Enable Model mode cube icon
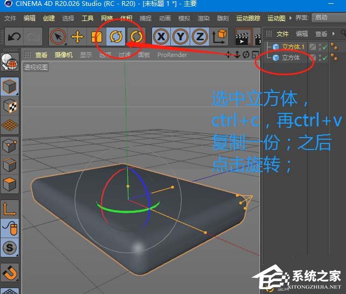 [x=10, y=87]
